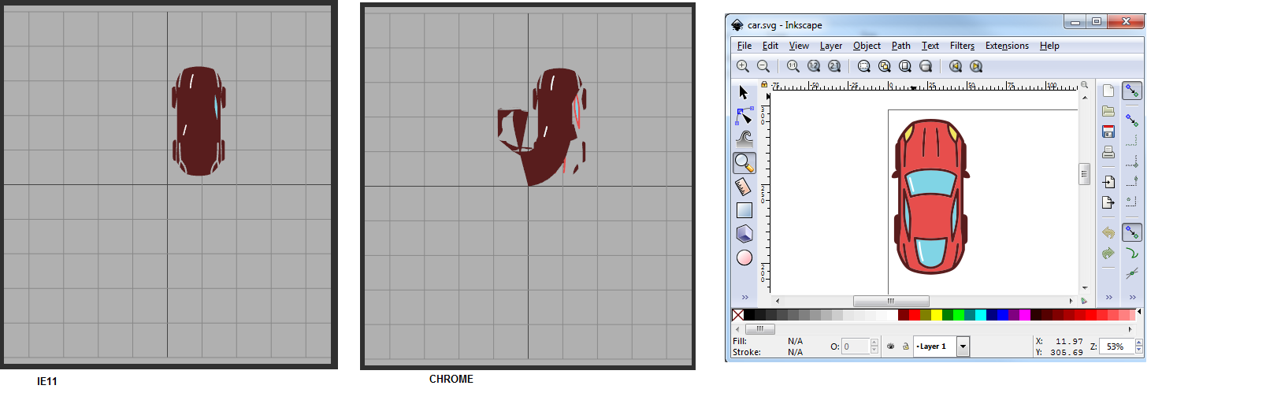Choose the Rectangle tool

tap(744, 210)
